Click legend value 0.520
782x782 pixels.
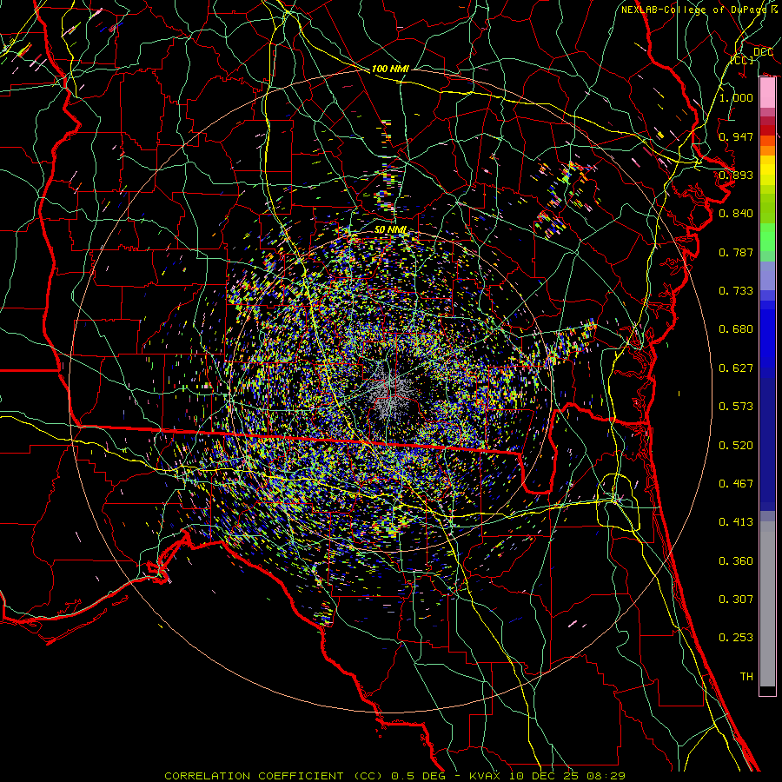[736, 446]
